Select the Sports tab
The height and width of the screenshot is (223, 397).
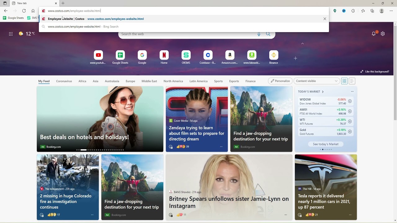coord(218,81)
